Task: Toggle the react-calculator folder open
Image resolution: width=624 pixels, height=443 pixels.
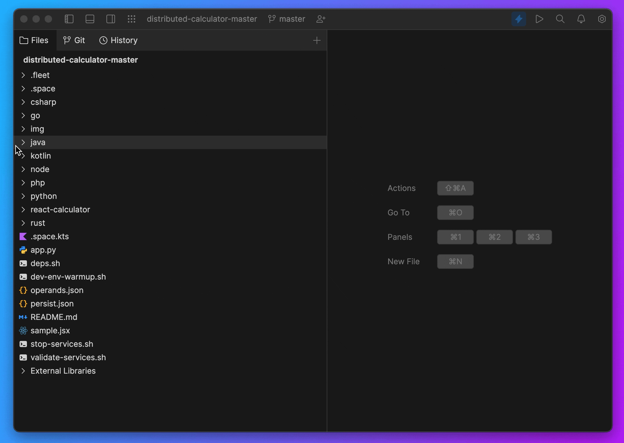Action: pos(23,209)
